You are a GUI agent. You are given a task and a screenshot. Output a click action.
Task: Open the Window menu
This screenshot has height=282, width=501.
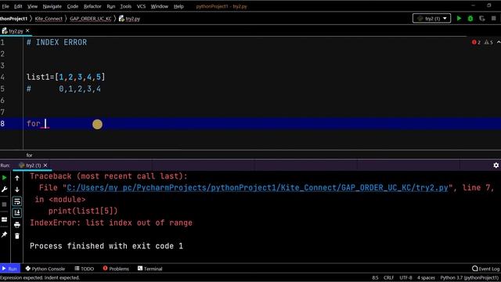[160, 6]
